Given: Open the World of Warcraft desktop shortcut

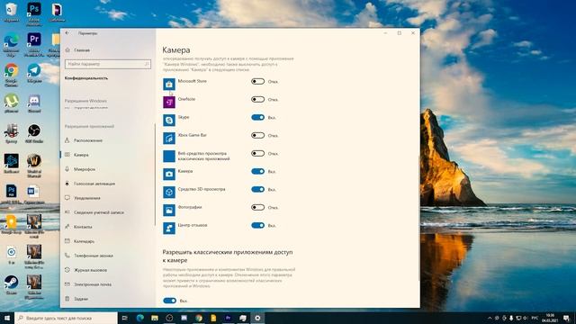Looking at the screenshot, I should (34, 166).
